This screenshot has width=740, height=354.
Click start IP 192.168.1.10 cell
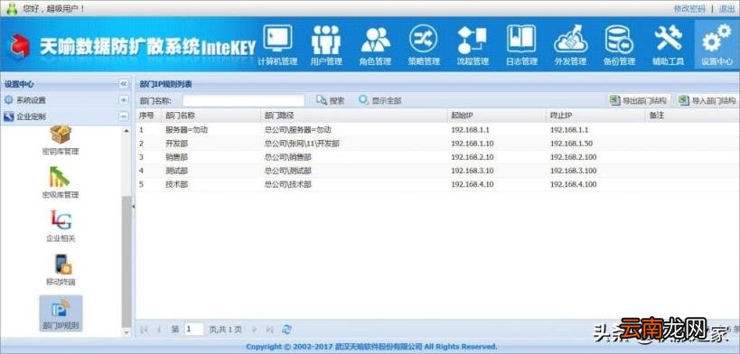(473, 144)
